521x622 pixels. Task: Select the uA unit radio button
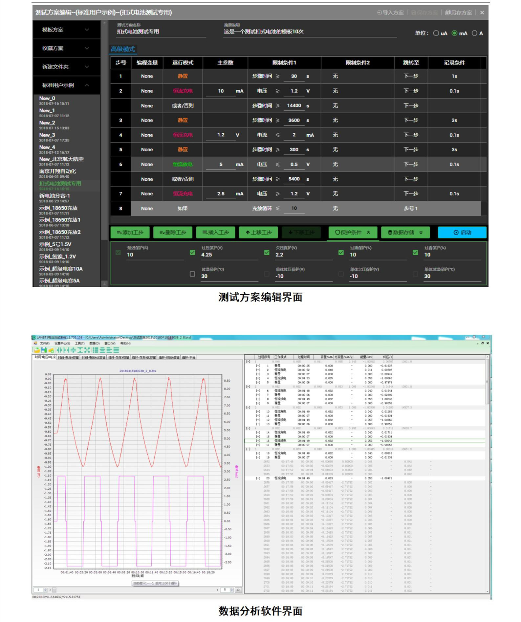click(436, 33)
